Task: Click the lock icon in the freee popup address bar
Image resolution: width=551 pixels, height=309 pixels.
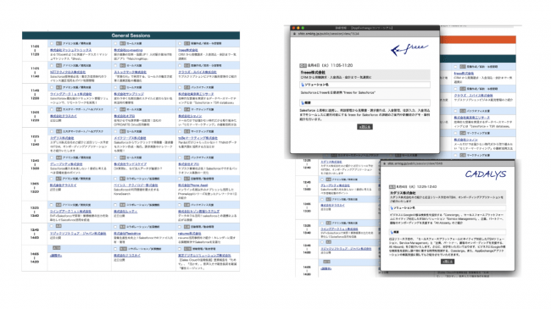Action: (x=294, y=34)
